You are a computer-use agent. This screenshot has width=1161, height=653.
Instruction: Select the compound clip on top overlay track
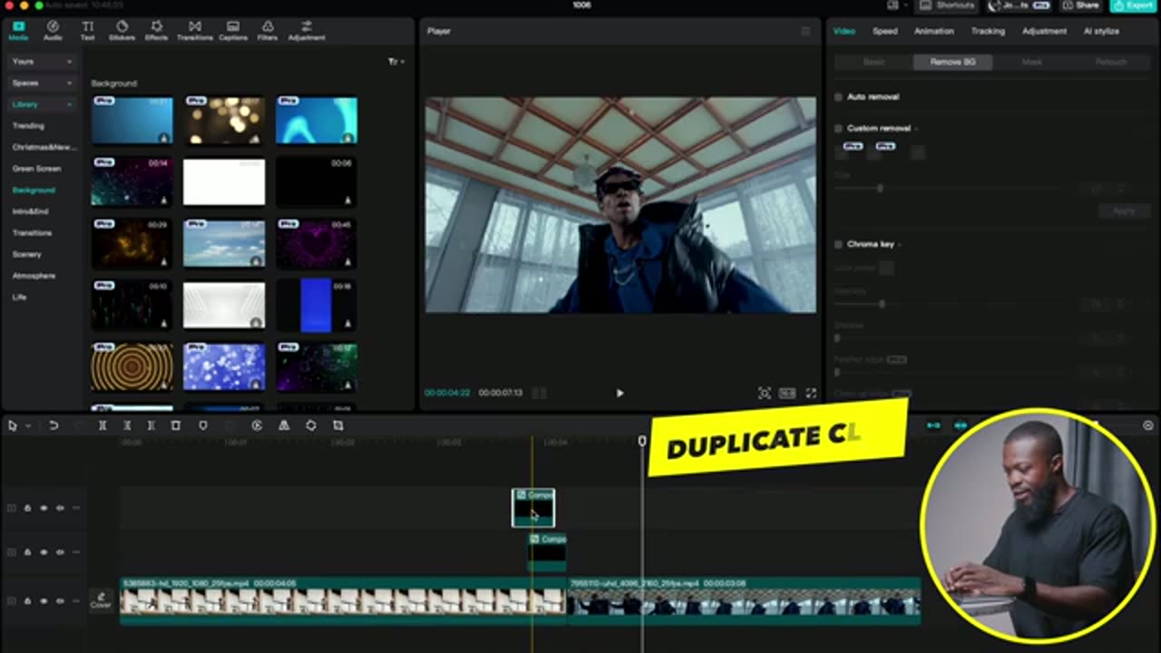click(x=533, y=508)
